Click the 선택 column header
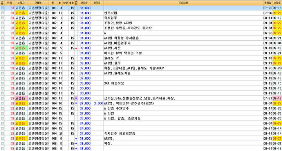This screenshot has width=282, height=151. click(2, 3)
